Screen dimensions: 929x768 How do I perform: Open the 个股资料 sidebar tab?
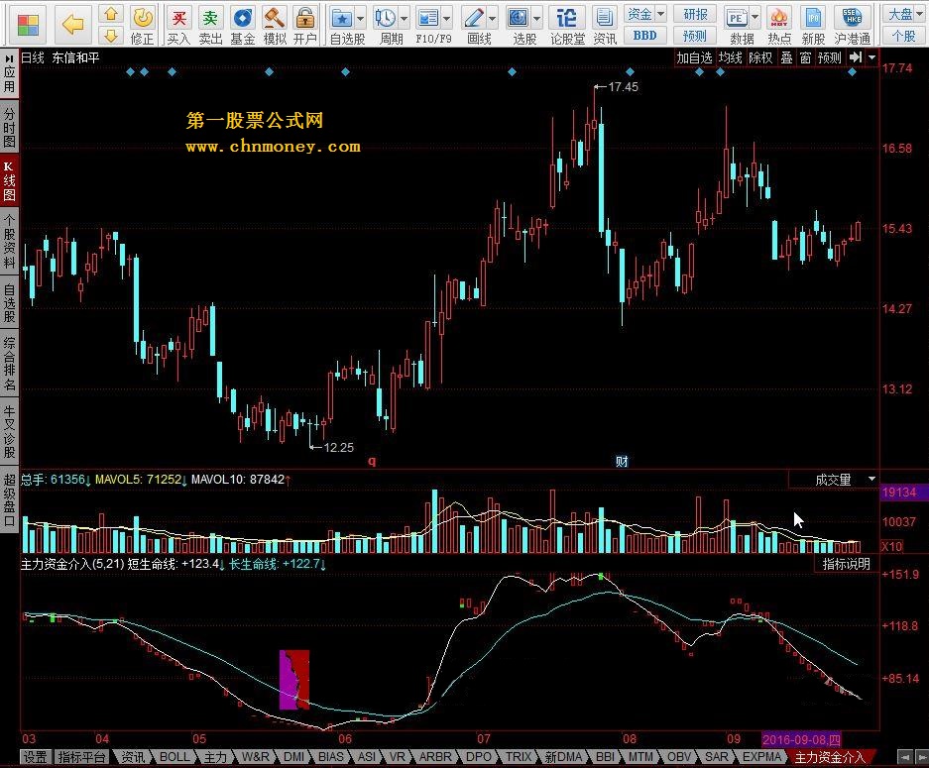pos(10,242)
